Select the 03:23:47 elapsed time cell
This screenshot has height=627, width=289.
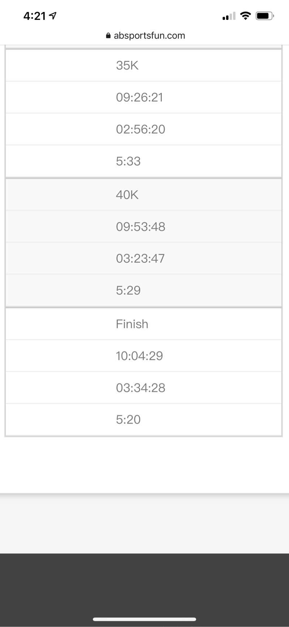pos(140,258)
